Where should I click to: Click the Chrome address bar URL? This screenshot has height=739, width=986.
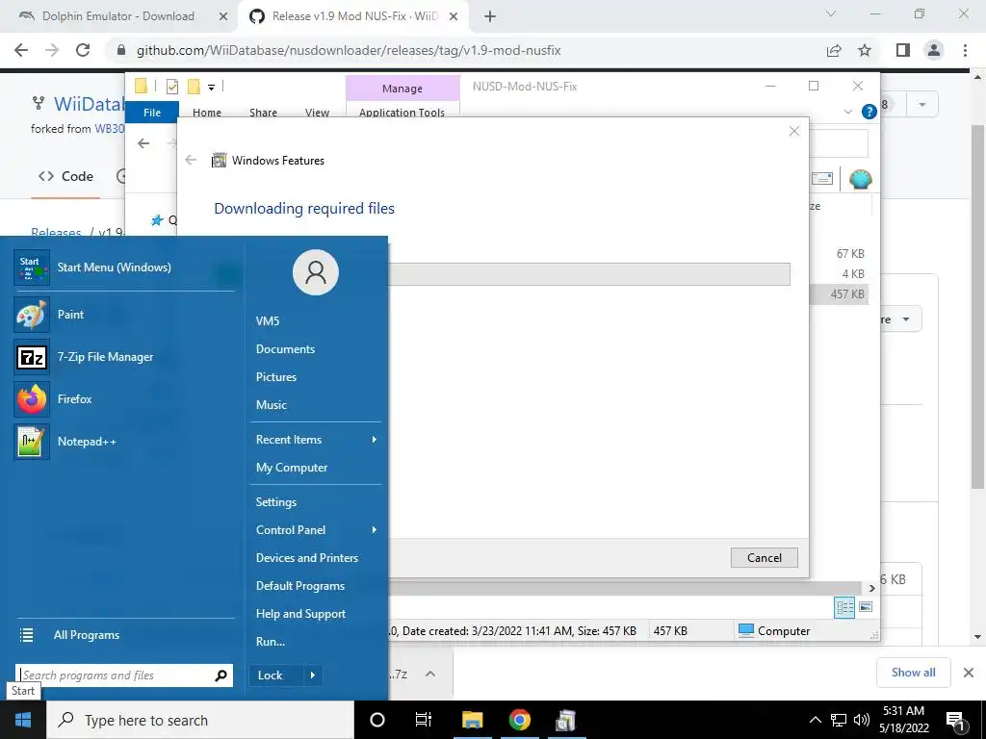(x=349, y=50)
